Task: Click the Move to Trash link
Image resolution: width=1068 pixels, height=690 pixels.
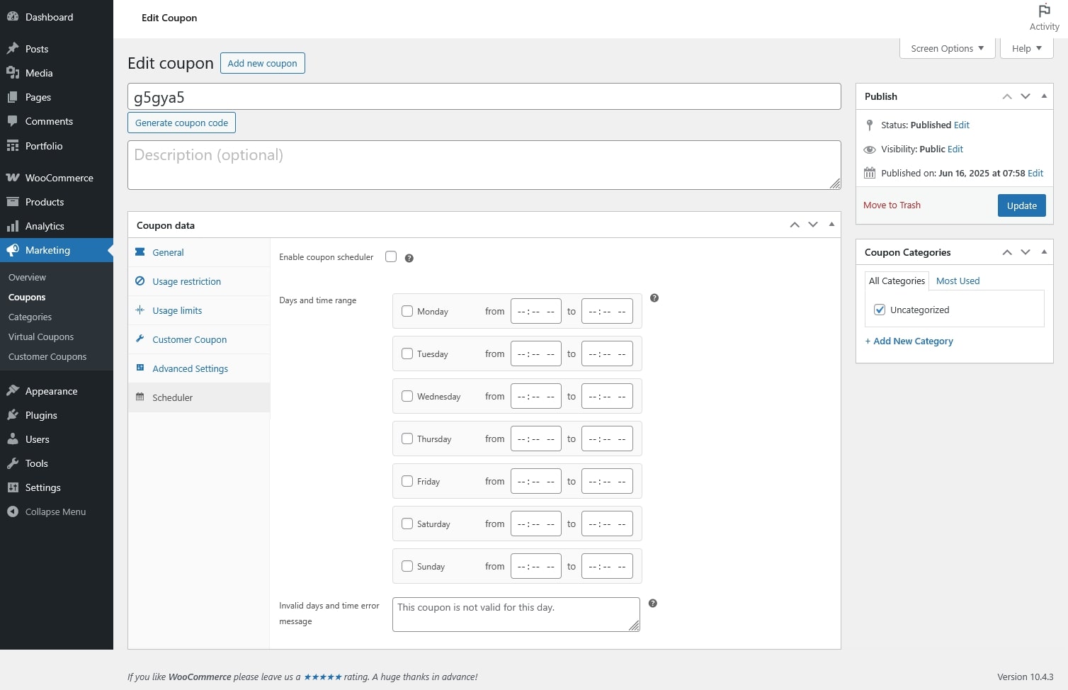Action: coord(892,205)
